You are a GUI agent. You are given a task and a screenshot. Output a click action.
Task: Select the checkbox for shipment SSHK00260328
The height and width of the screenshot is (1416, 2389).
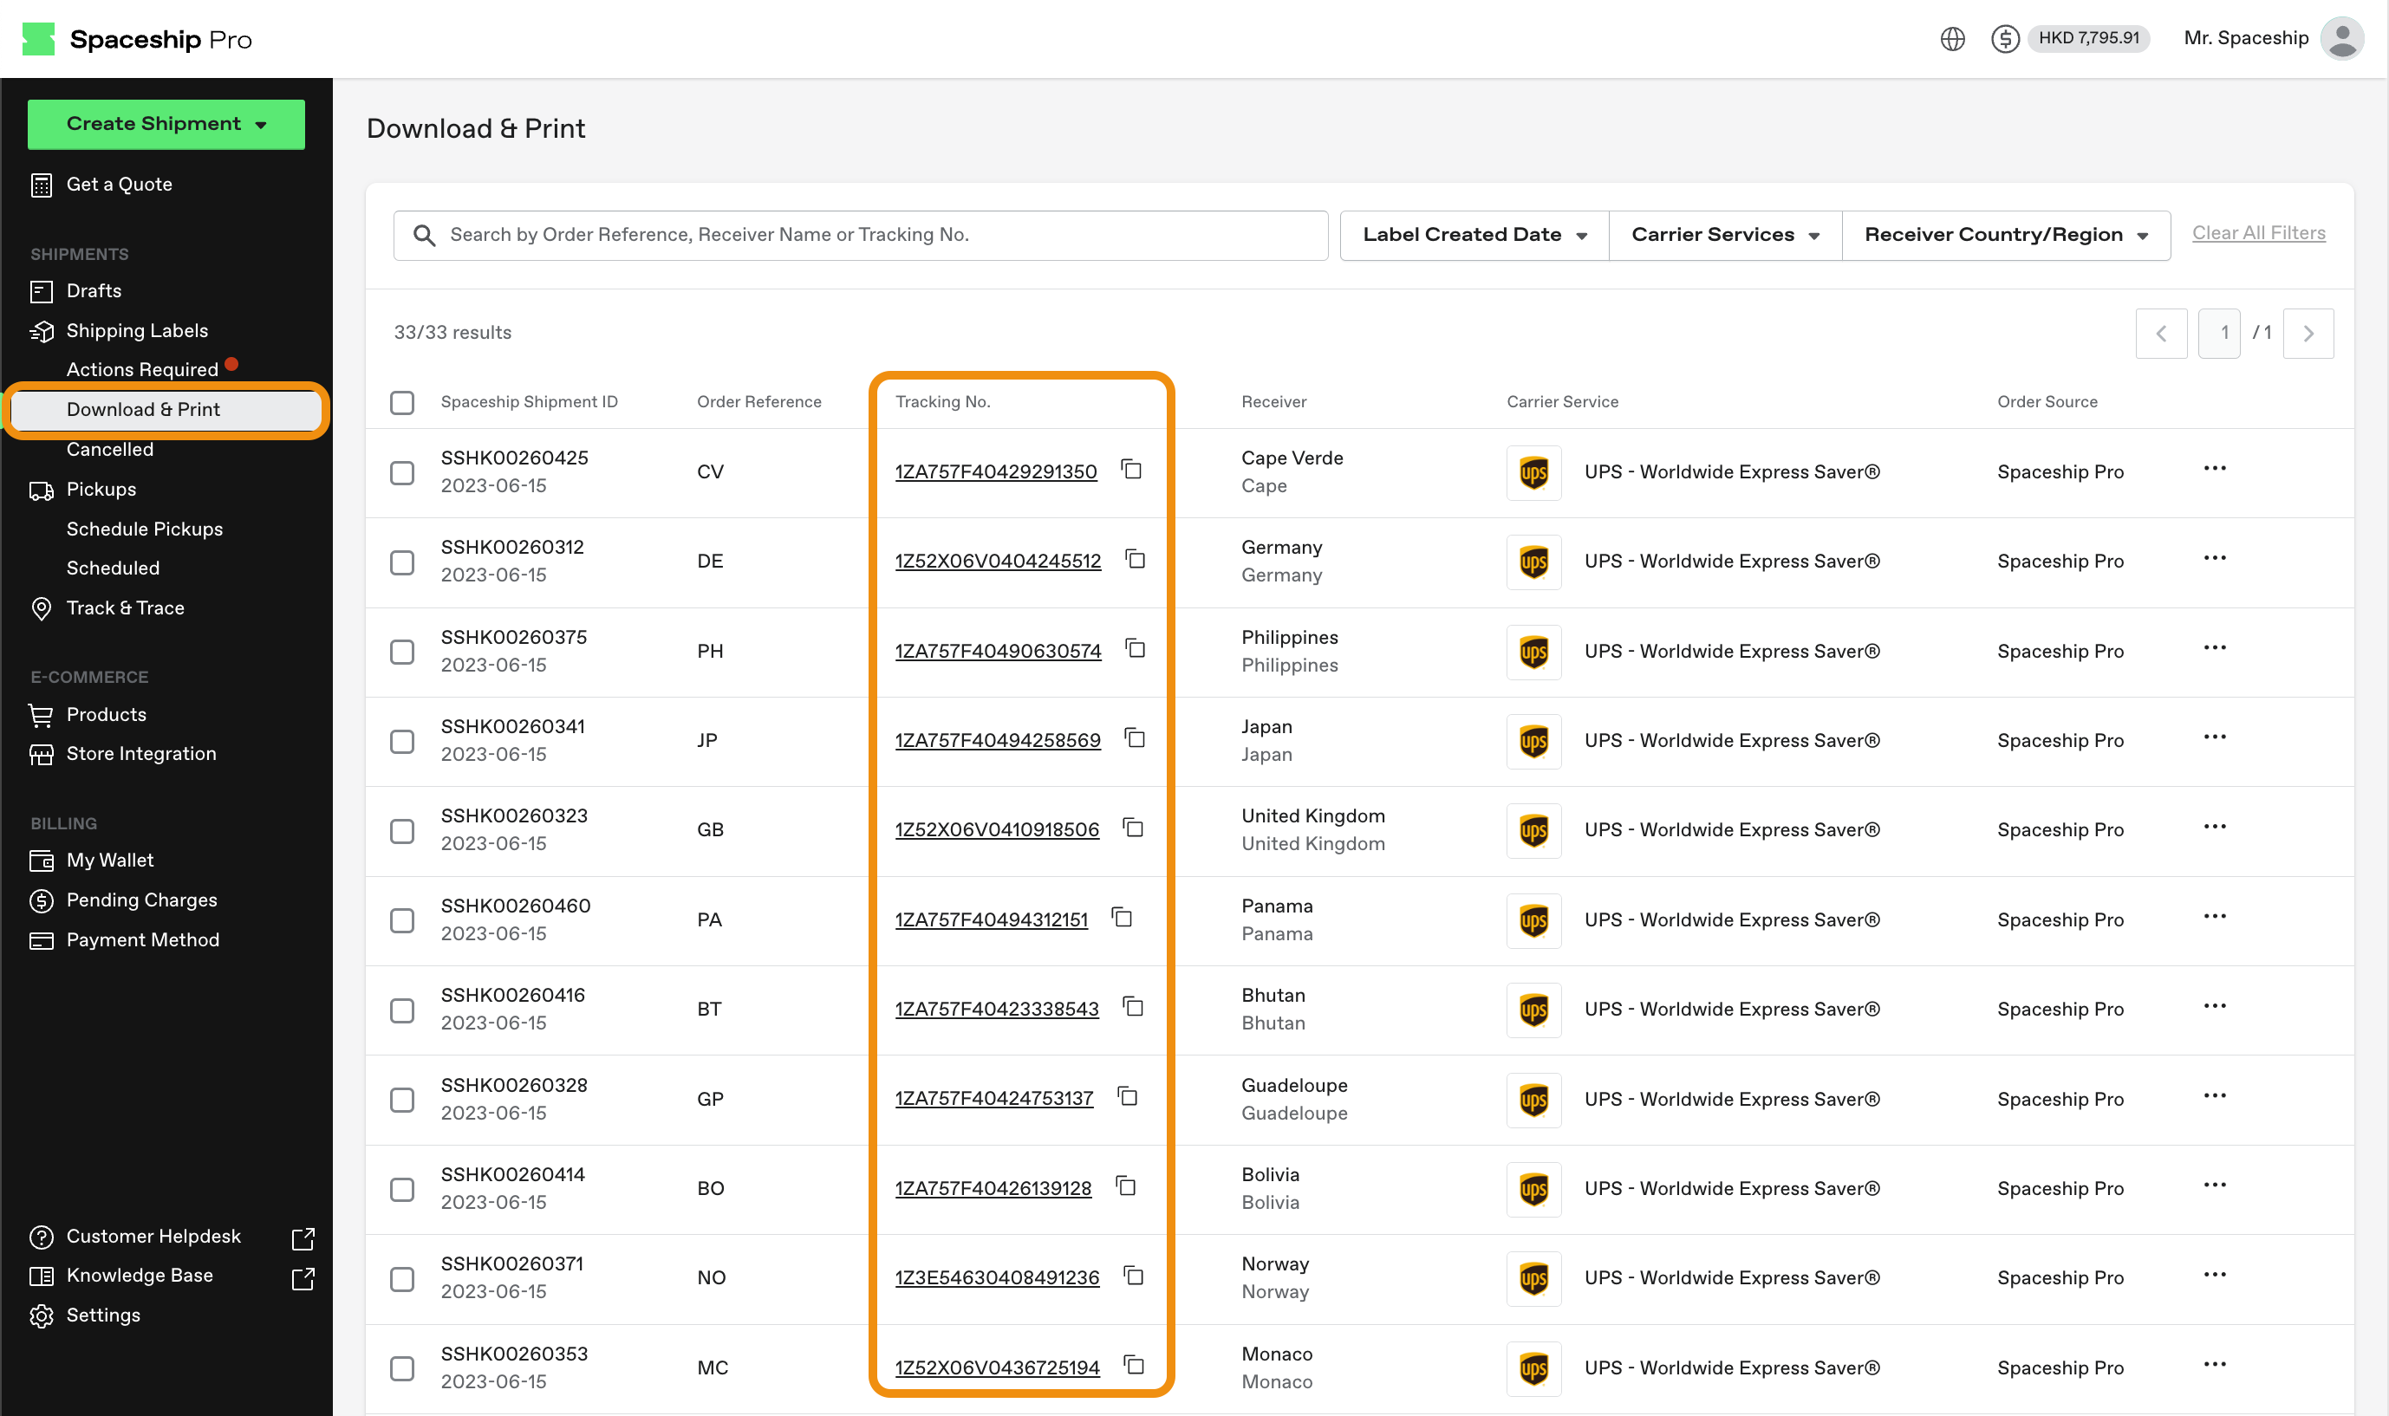[x=402, y=1101]
